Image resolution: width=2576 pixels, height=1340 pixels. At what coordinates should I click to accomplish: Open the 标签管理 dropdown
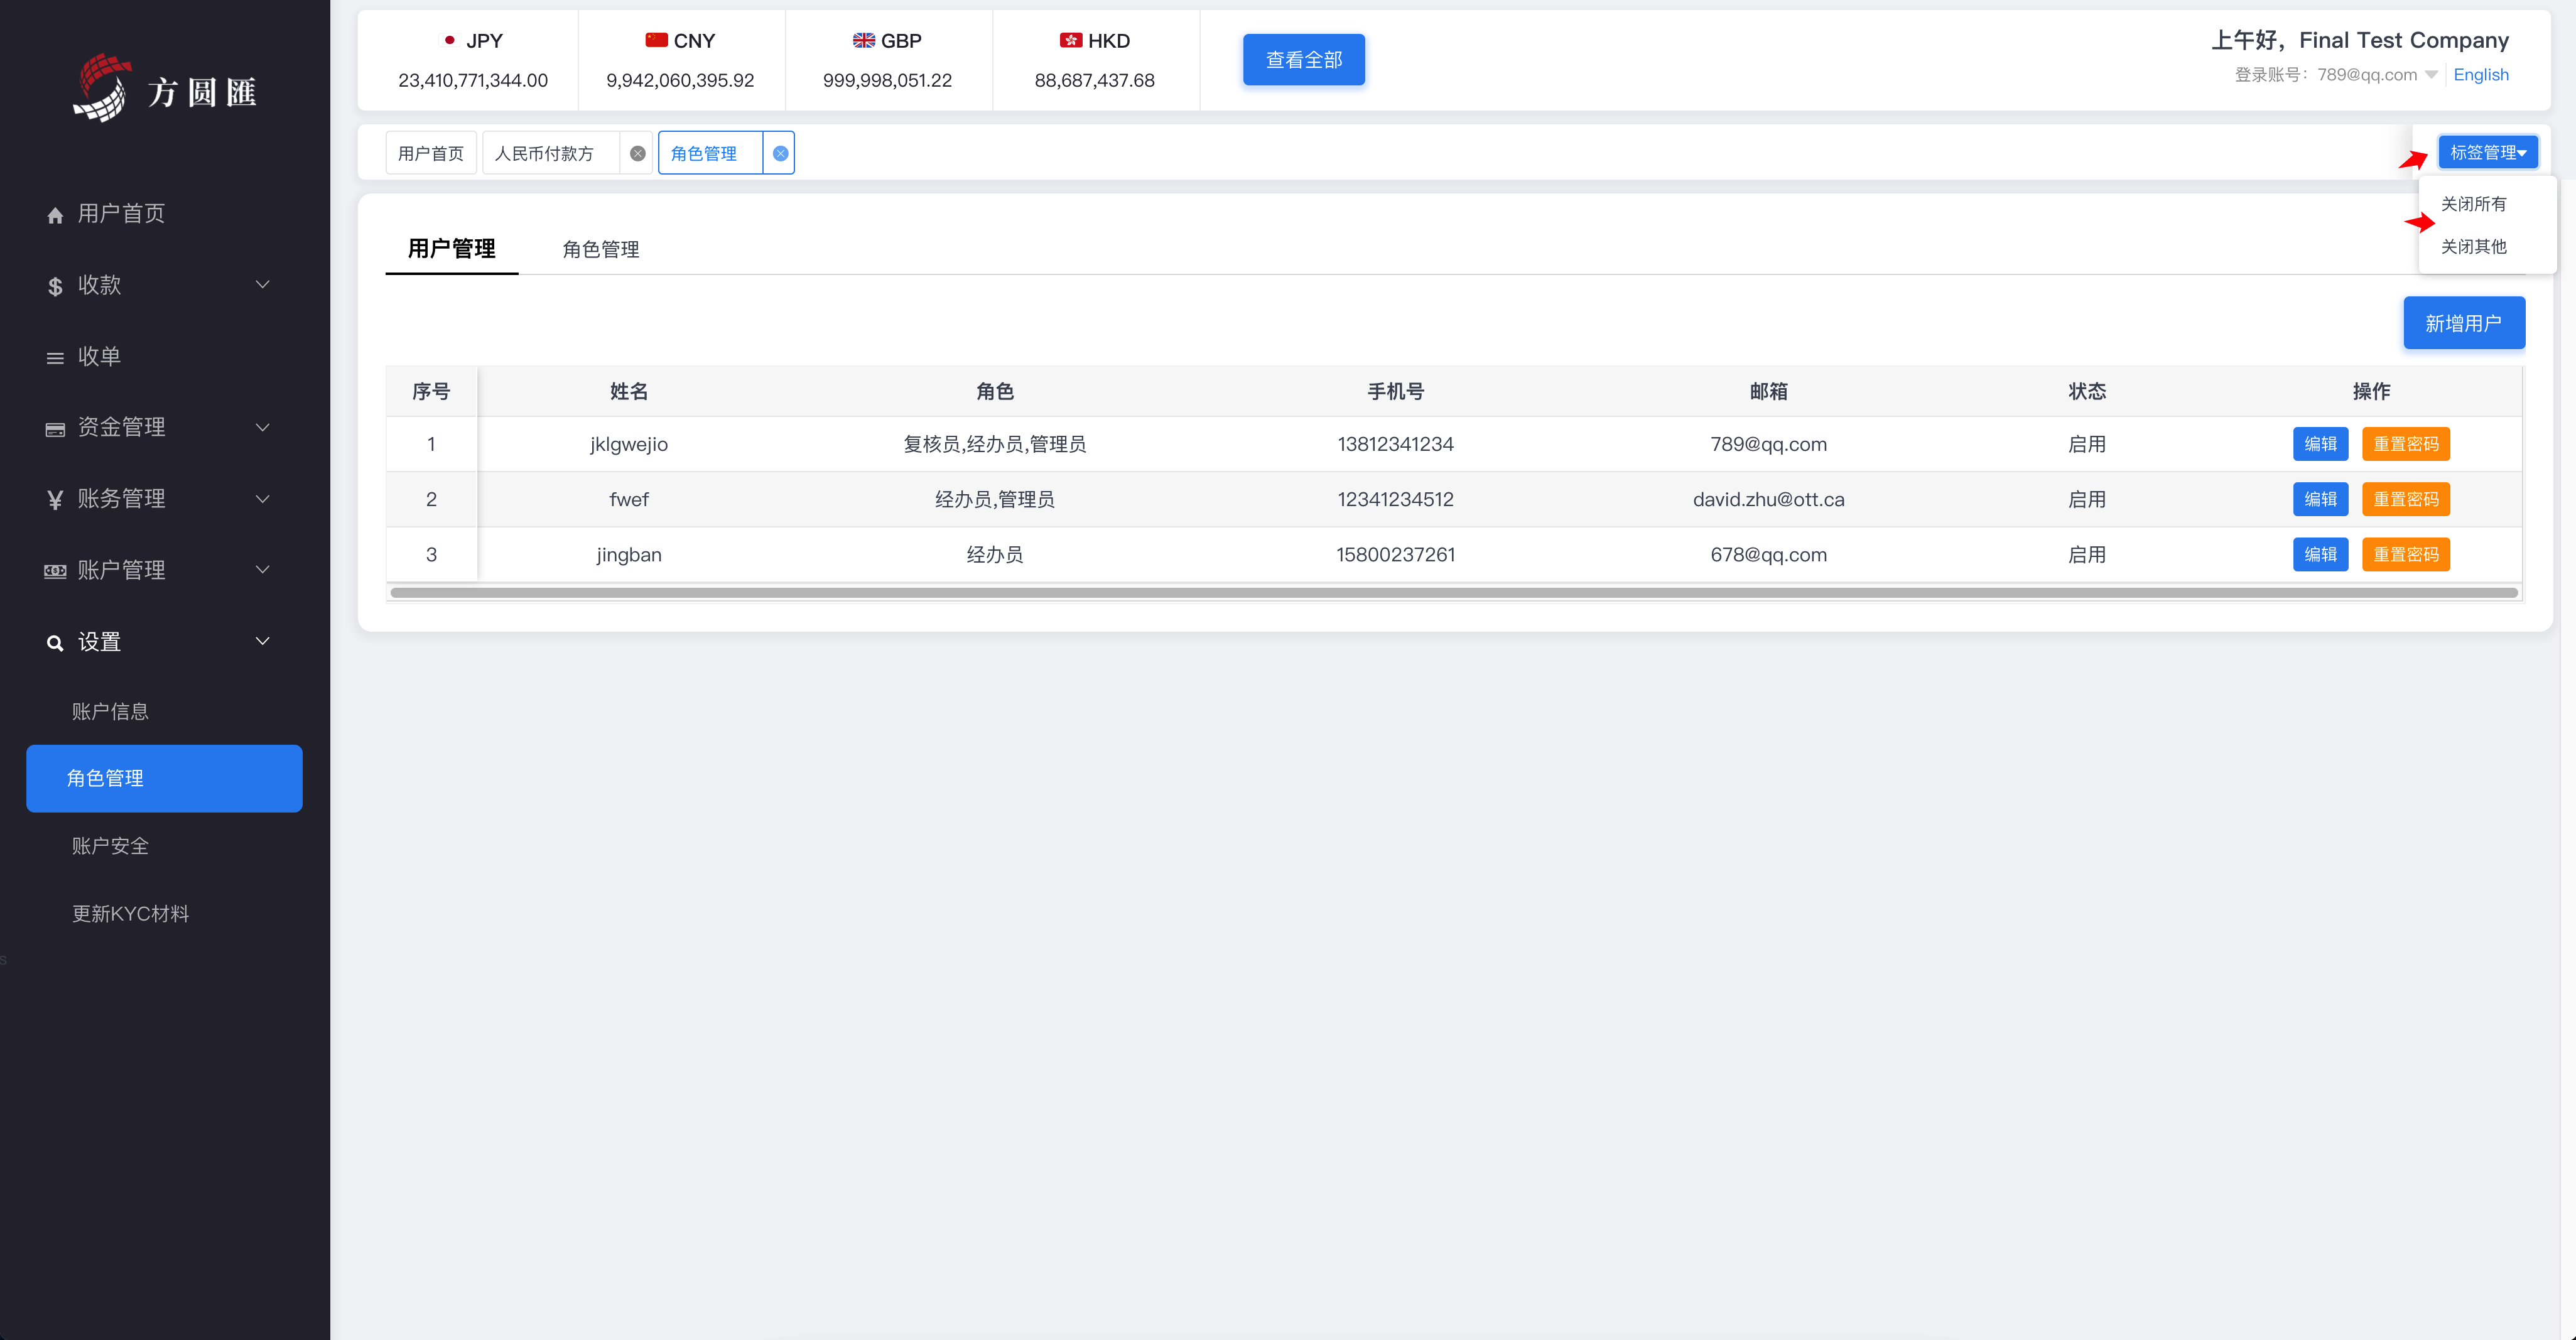(2487, 152)
